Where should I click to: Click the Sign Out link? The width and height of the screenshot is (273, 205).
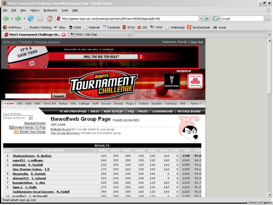point(197,42)
